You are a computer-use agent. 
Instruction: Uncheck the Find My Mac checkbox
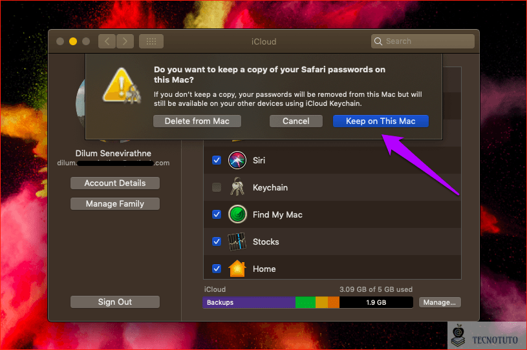[x=217, y=214]
